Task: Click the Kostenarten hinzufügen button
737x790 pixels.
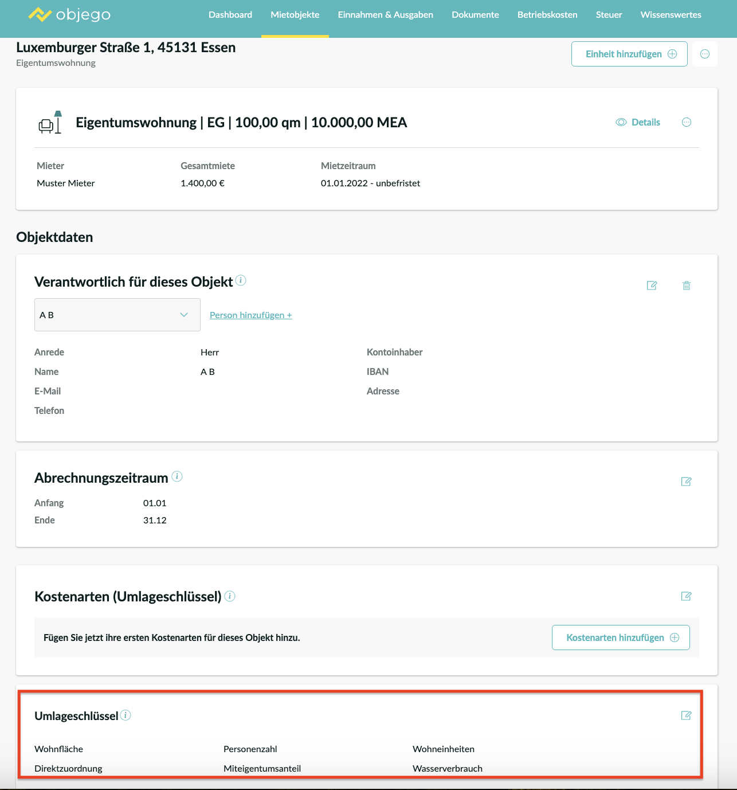Action: click(621, 638)
